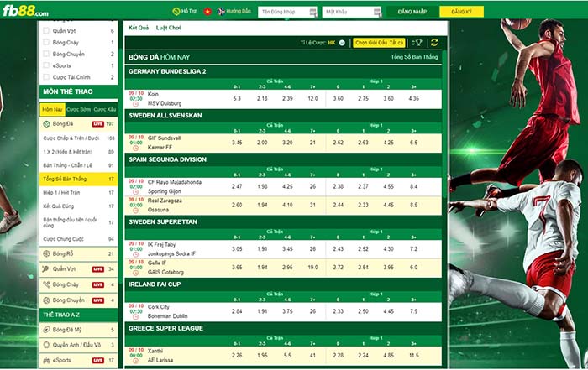Open Bóng Rổ basketball sport icon
The height and width of the screenshot is (370, 588).
(46, 253)
